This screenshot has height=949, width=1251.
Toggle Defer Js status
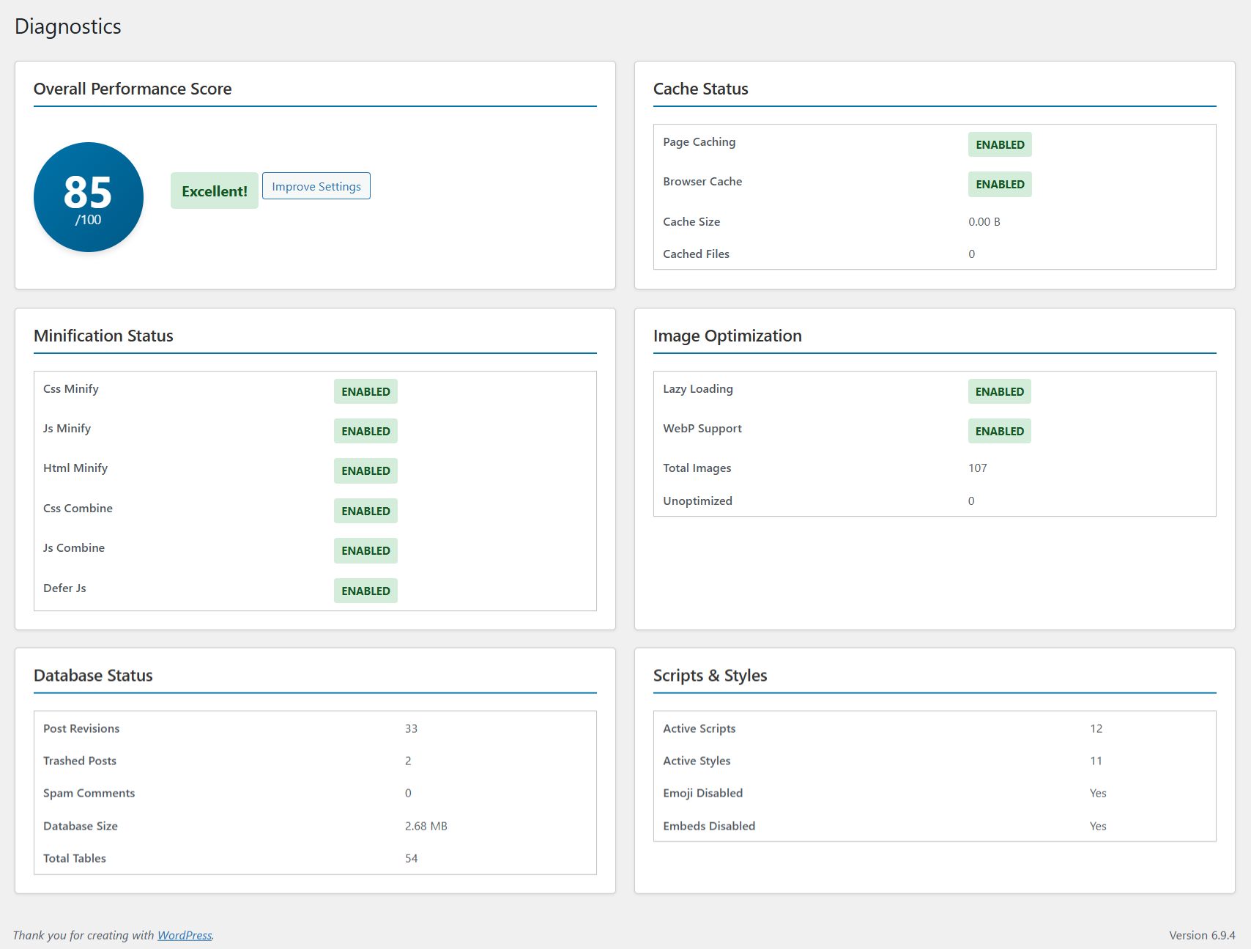click(365, 590)
